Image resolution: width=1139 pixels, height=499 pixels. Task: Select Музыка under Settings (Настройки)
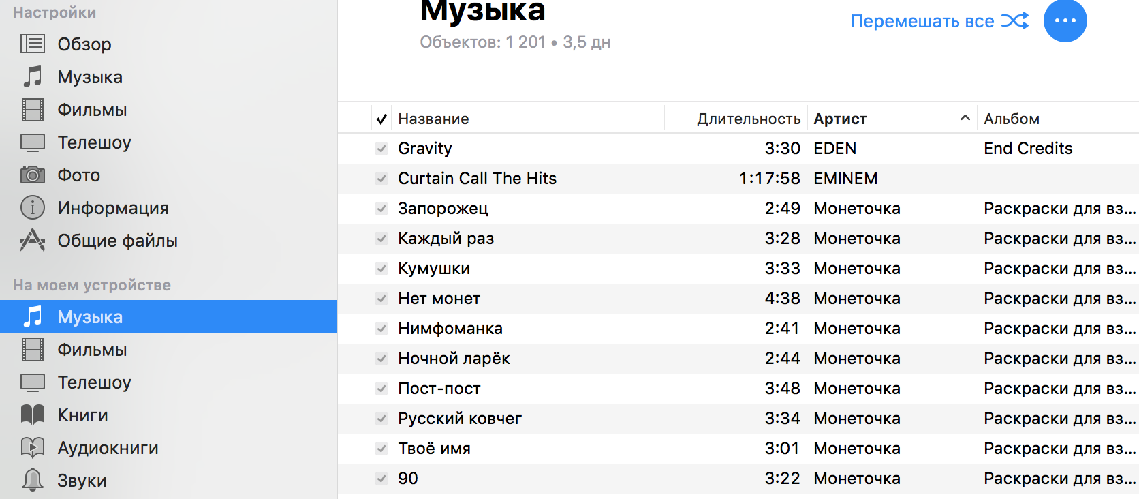coord(89,77)
